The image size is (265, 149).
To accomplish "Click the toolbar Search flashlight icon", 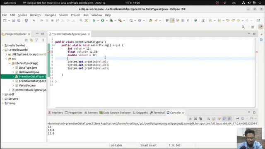I will pos(156,20).
